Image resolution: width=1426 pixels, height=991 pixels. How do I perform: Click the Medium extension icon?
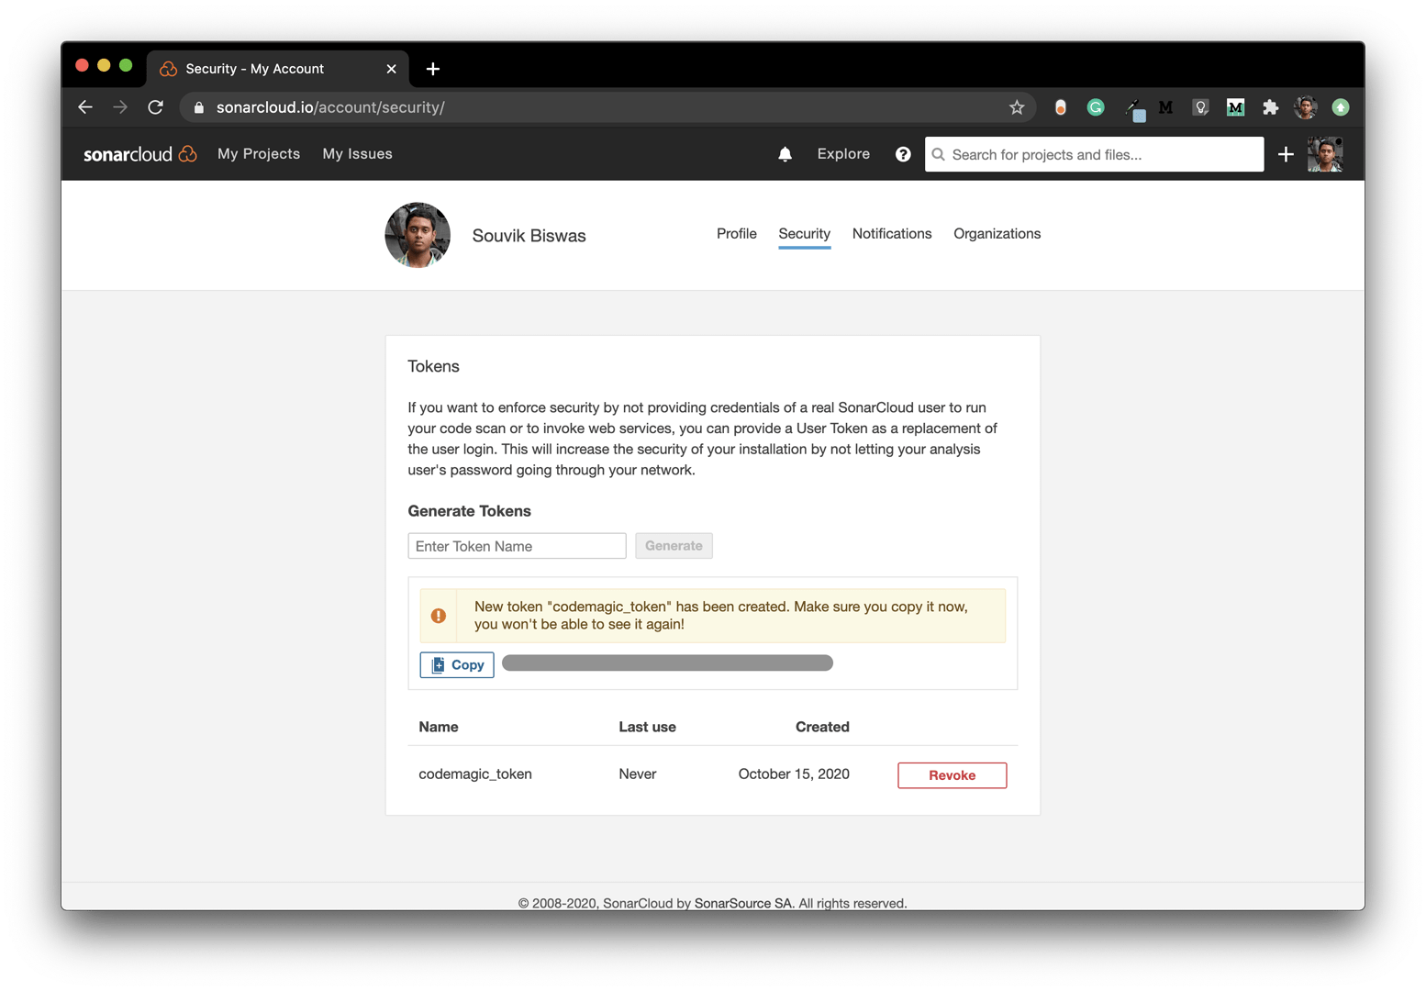coord(1164,107)
